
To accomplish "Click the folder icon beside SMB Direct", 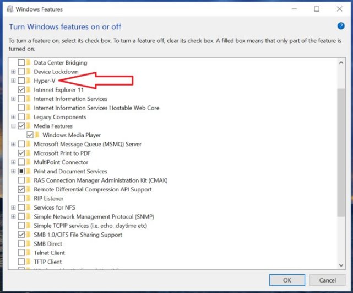I will pyautogui.click(x=28, y=243).
